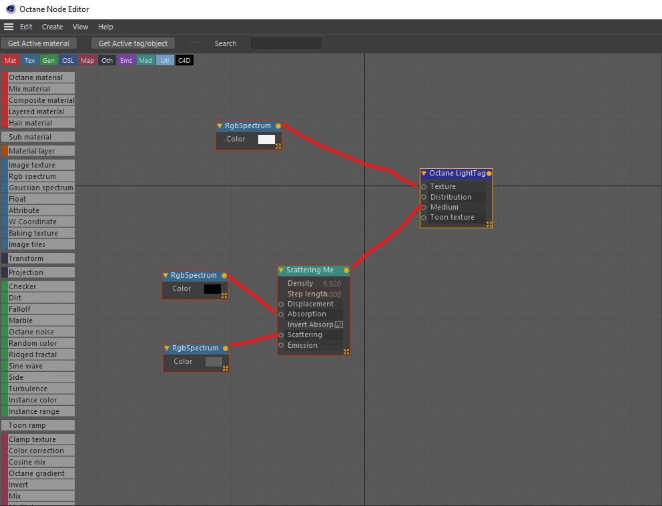Click the Density value 5.920
This screenshot has width=662, height=506.
(x=332, y=284)
